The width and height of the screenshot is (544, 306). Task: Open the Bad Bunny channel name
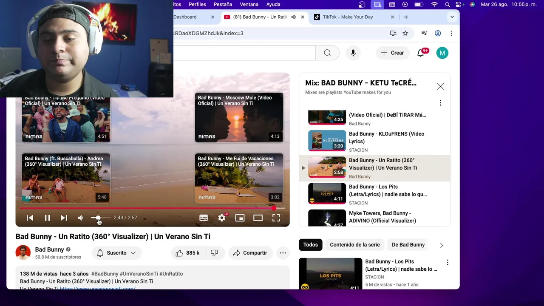49,249
